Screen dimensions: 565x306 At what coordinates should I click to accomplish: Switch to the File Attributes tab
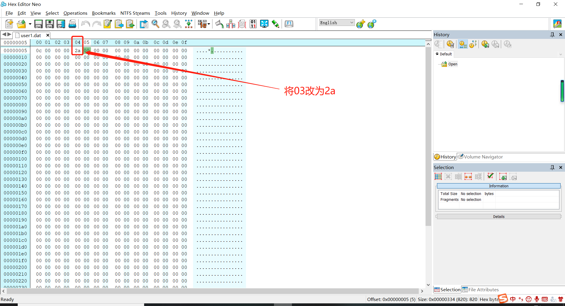click(x=481, y=290)
